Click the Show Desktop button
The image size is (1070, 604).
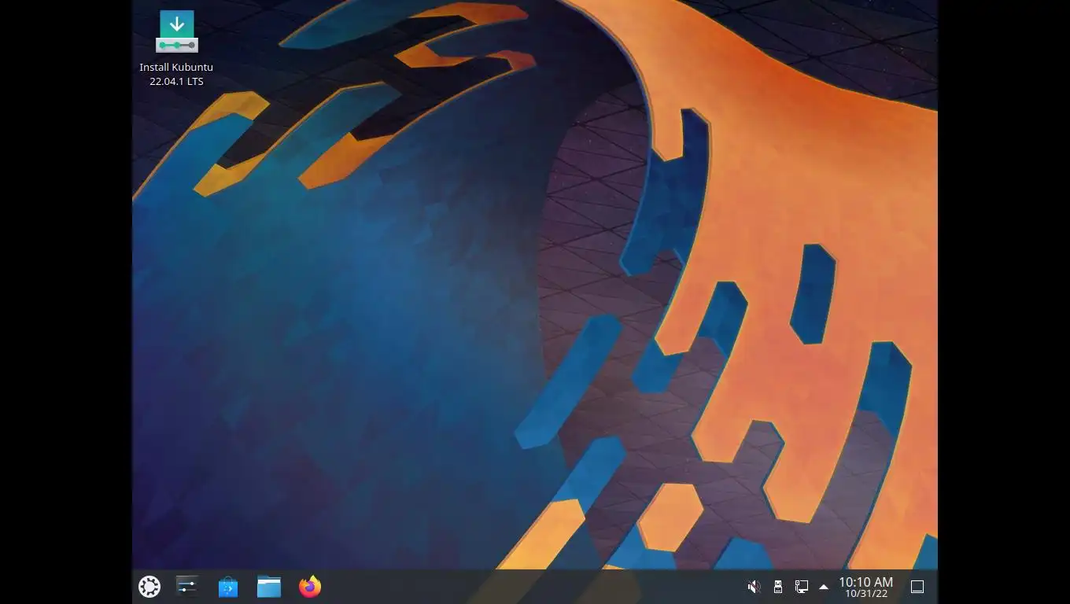[x=917, y=587]
